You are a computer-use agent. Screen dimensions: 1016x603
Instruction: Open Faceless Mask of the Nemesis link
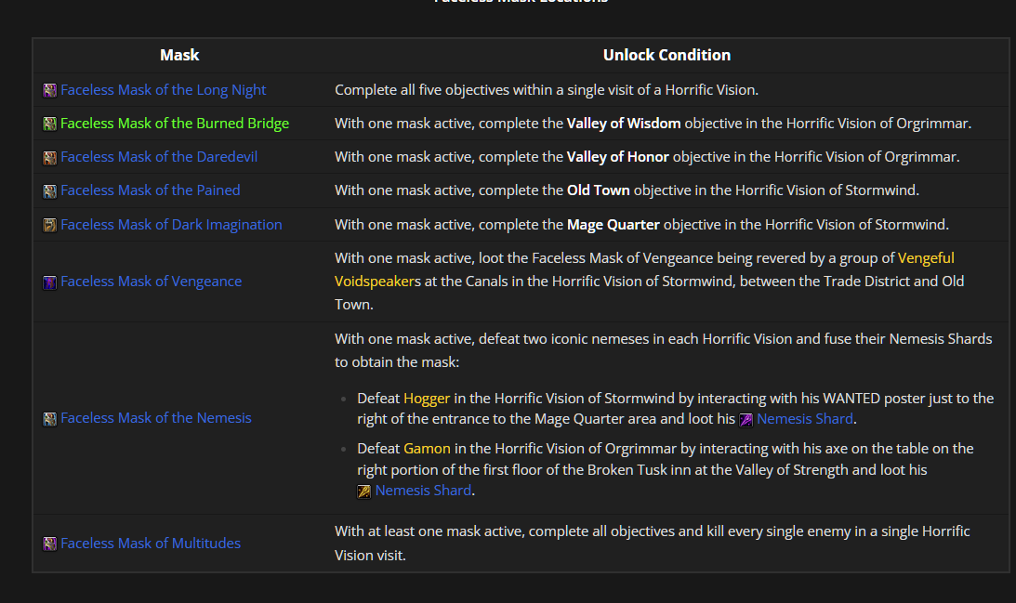156,418
